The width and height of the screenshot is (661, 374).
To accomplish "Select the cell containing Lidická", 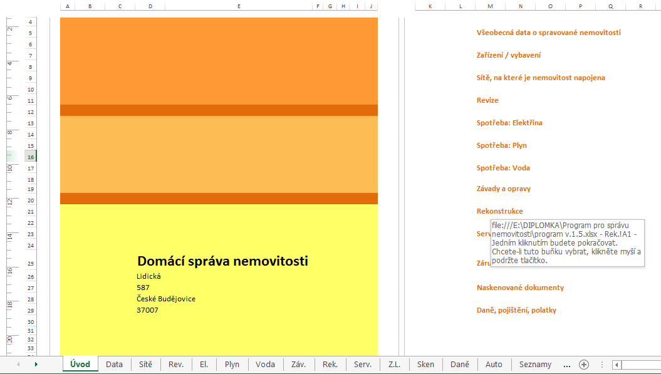I will [148, 276].
